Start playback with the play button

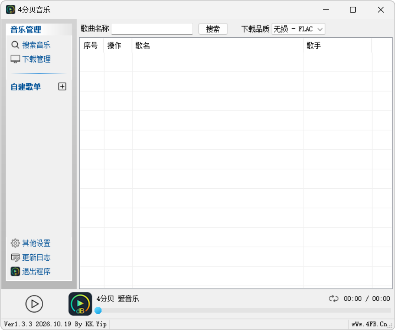34,304
